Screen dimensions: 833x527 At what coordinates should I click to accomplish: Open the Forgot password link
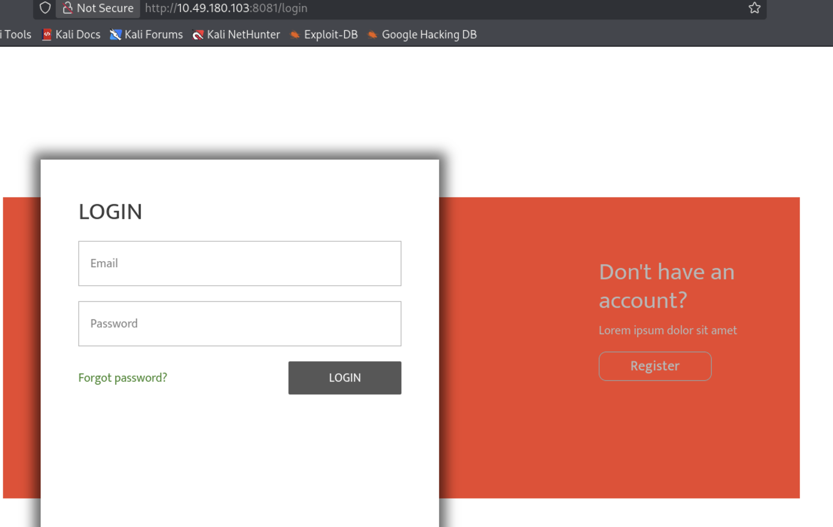click(x=122, y=378)
